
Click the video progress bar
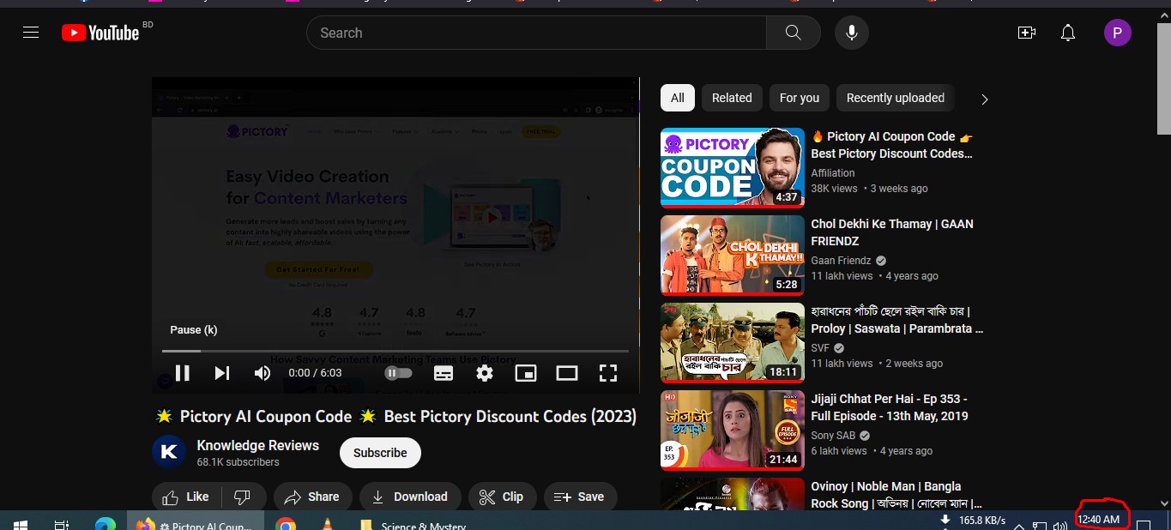[395, 351]
